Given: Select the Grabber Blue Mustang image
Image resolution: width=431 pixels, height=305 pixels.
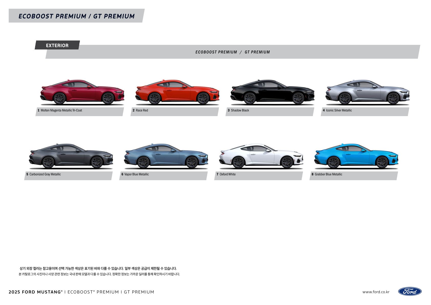Looking at the screenshot, I should point(356,156).
